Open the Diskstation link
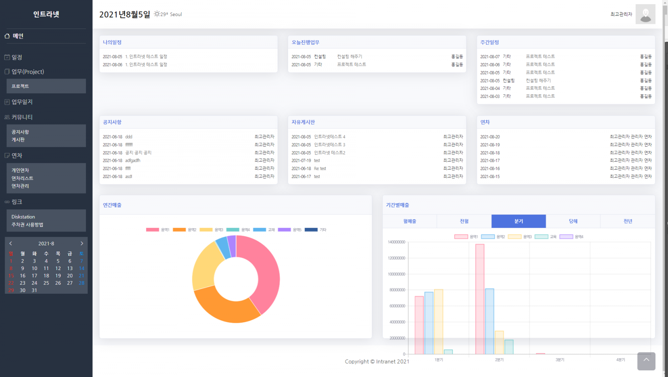The image size is (668, 377). [23, 217]
